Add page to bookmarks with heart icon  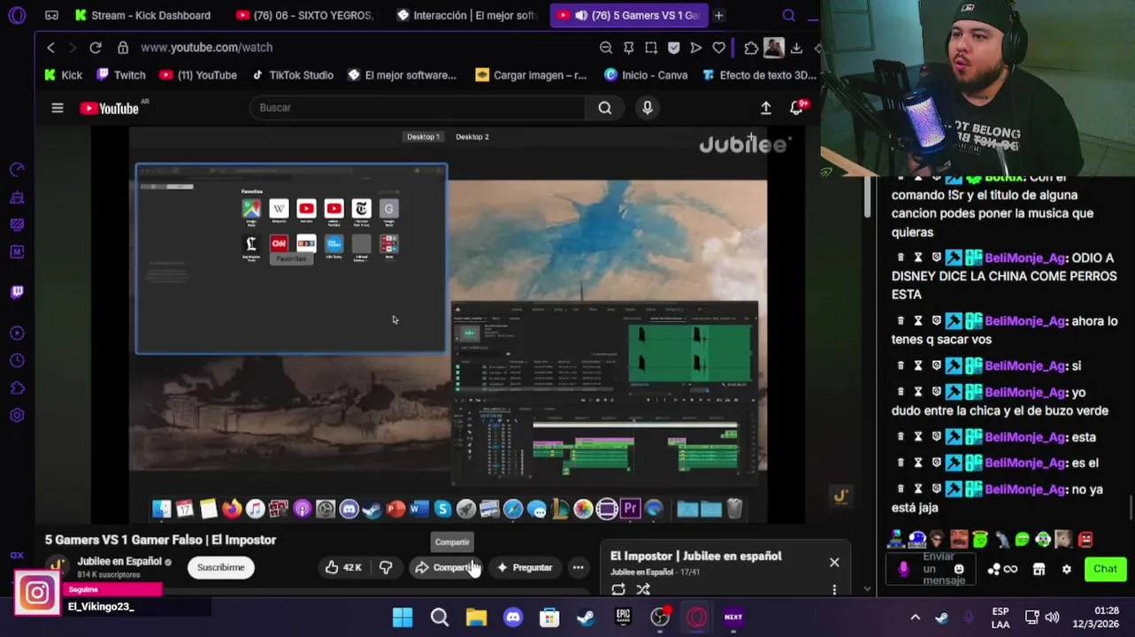[x=718, y=48]
